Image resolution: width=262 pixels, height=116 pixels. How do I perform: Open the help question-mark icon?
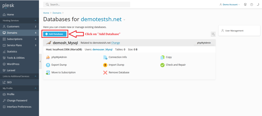pyautogui.click(x=252, y=5)
